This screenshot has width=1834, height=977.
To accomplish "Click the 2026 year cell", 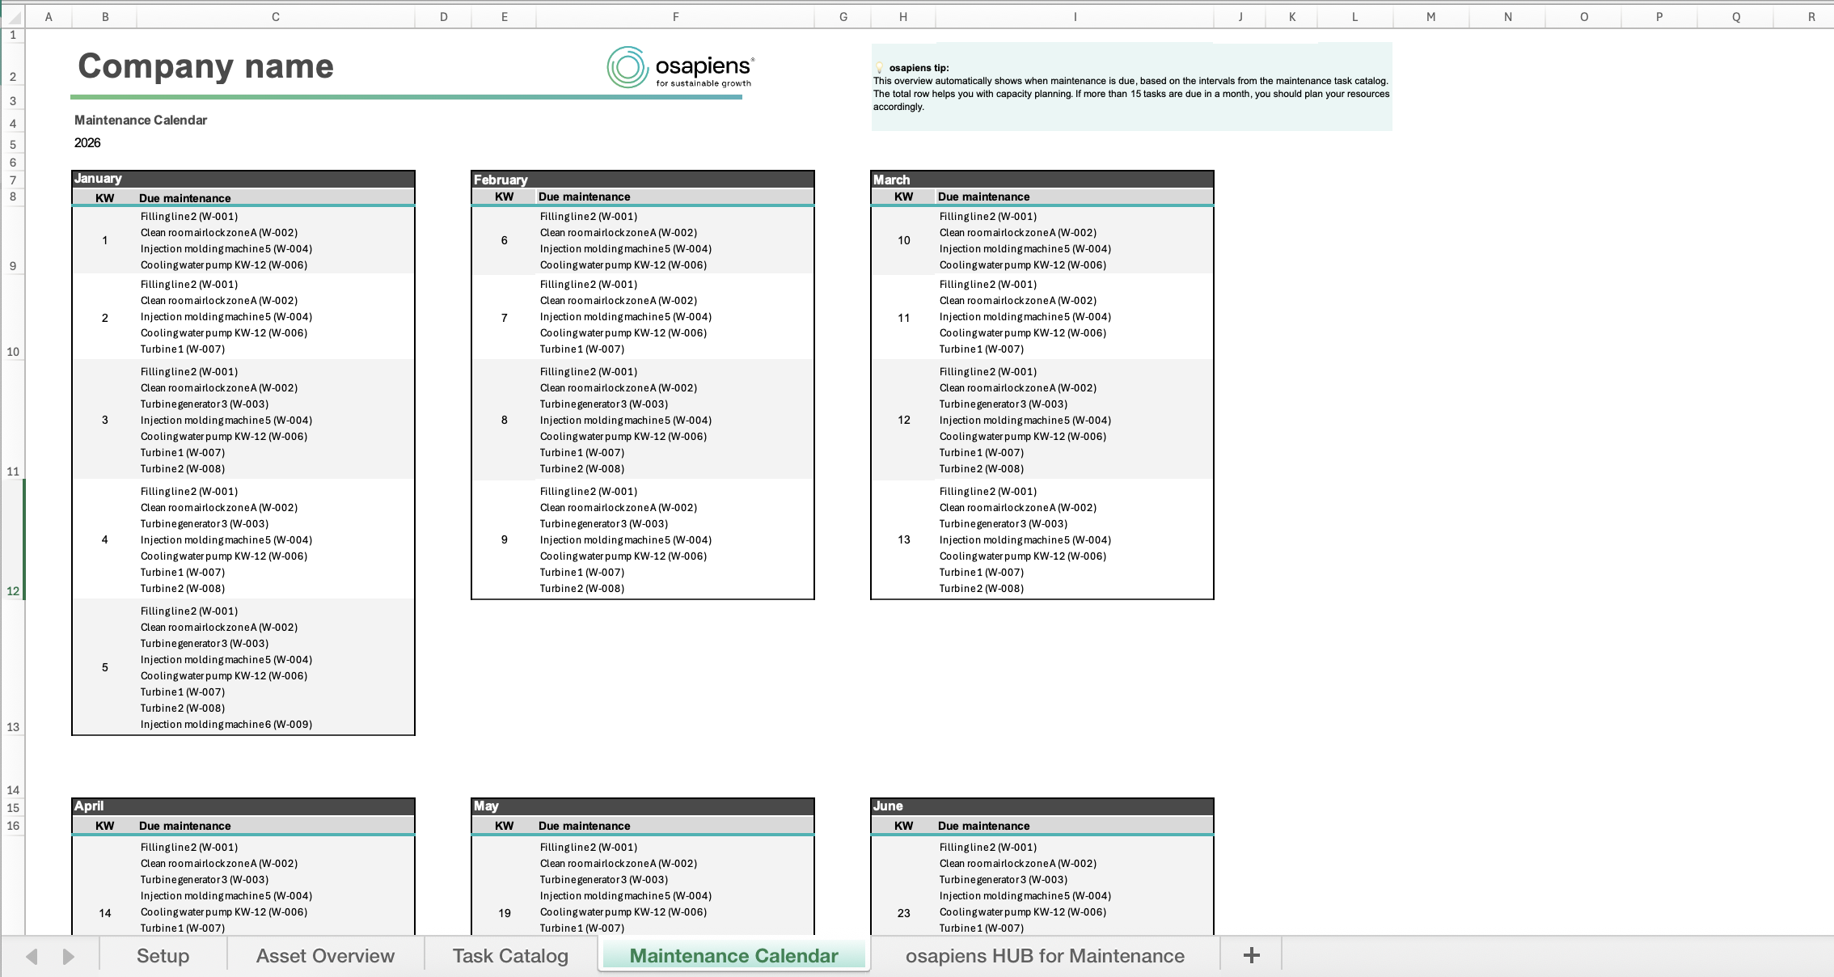I will (x=87, y=143).
